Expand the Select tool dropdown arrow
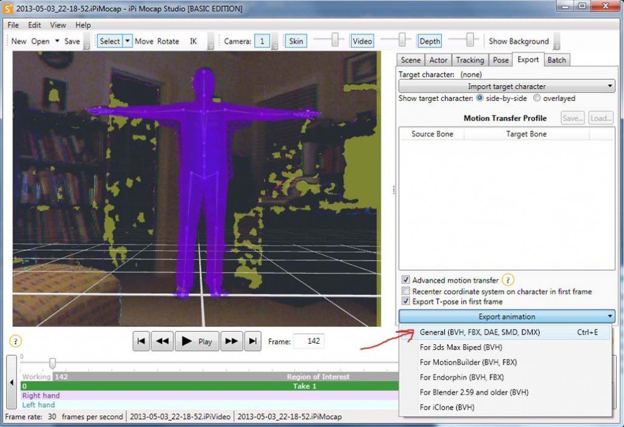 [x=127, y=41]
